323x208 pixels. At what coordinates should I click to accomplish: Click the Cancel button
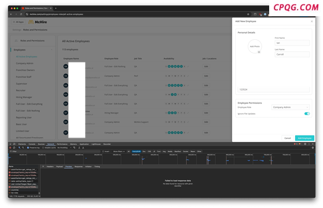[287, 138]
